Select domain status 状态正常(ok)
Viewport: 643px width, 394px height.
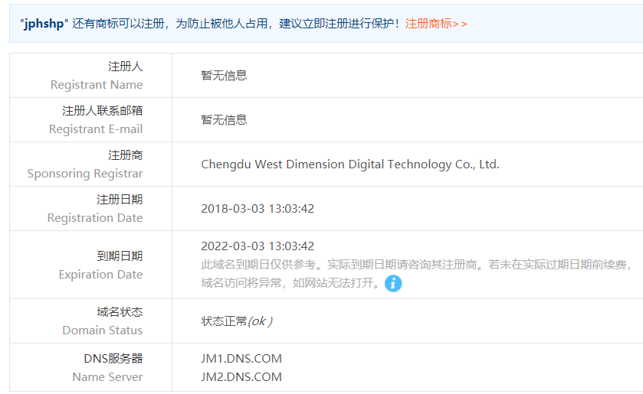pos(237,321)
